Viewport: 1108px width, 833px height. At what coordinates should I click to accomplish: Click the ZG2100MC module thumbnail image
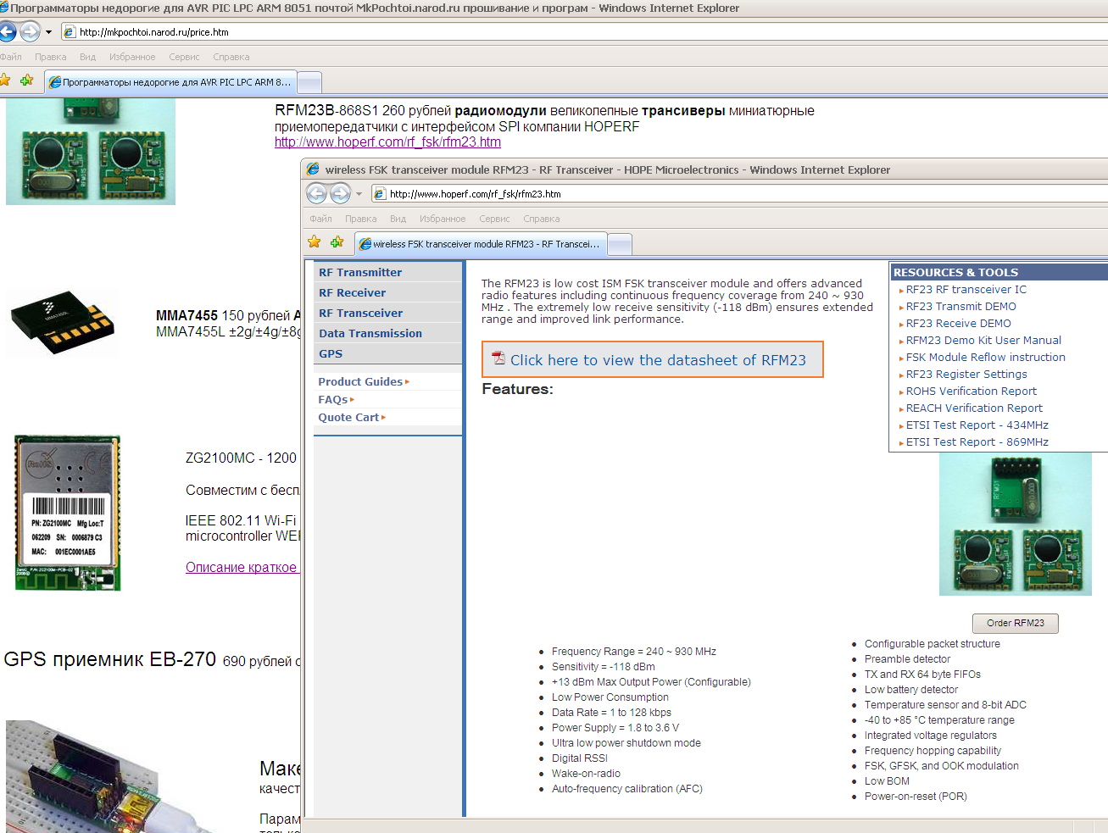tap(68, 513)
